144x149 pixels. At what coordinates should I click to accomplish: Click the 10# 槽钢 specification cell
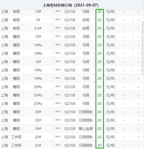click(38, 37)
